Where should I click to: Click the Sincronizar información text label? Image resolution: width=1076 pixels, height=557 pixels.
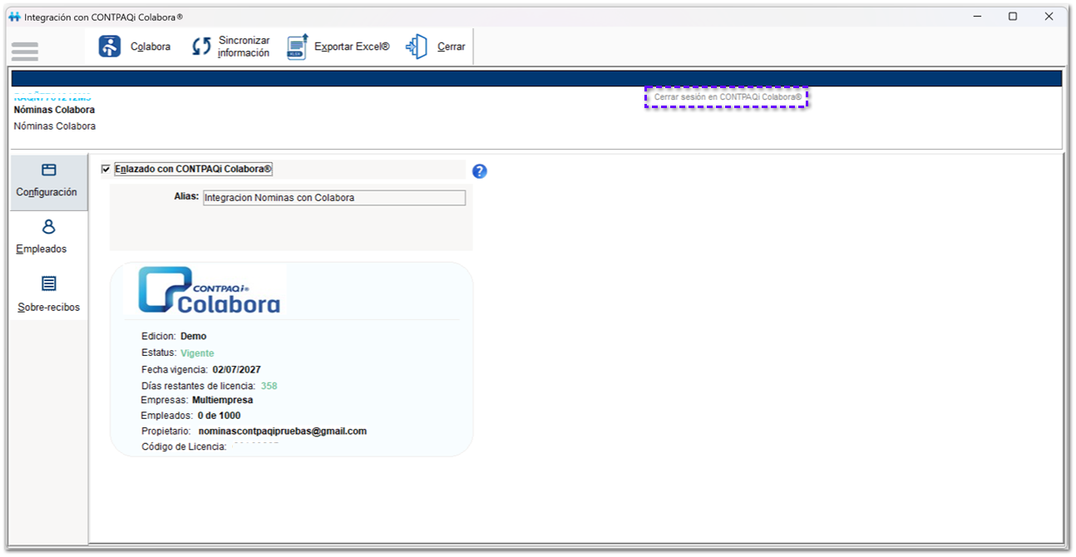[x=244, y=47]
